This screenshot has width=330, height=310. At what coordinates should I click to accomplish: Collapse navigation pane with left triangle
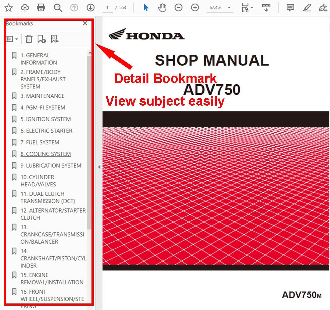[99, 167]
